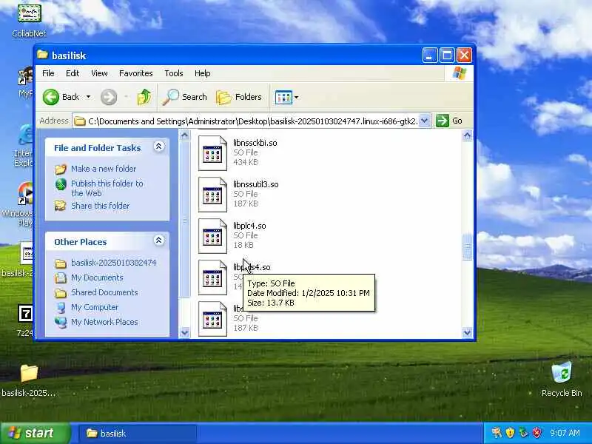This screenshot has height=444, width=592.
Task: Click Publish this folder to the Web
Action: [107, 188]
